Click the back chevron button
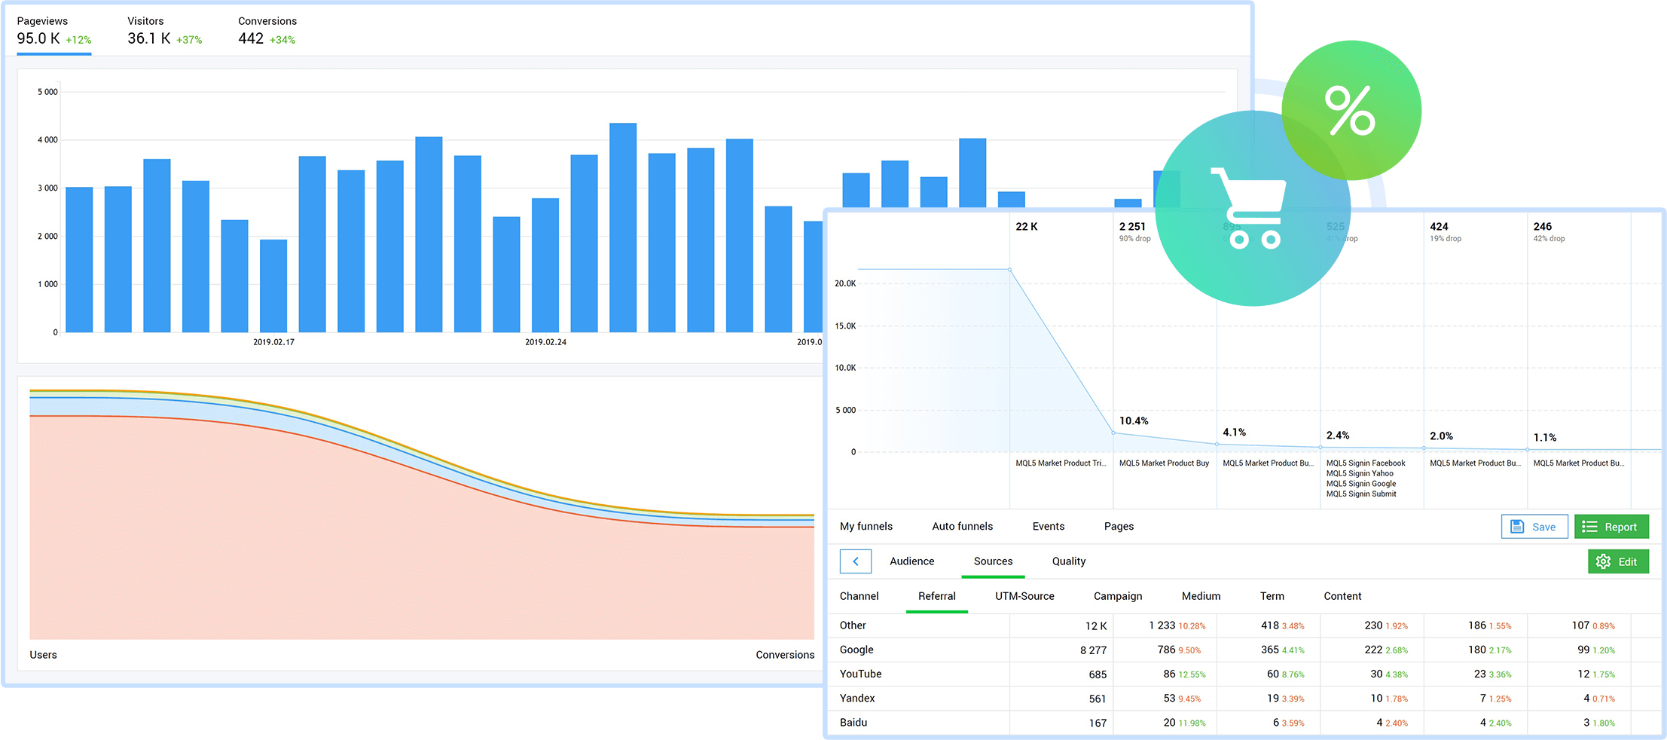Viewport: 1667px width, 740px height. 856,561
